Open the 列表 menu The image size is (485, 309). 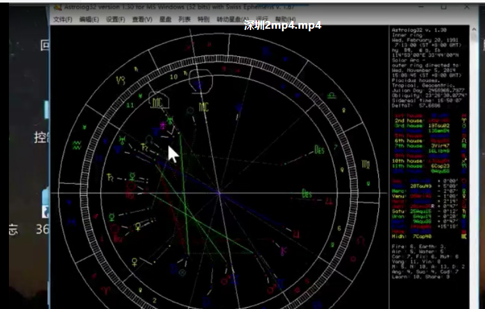[x=184, y=19]
